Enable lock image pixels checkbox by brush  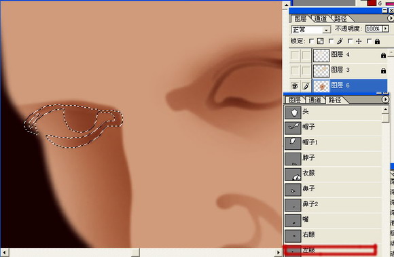(x=331, y=41)
